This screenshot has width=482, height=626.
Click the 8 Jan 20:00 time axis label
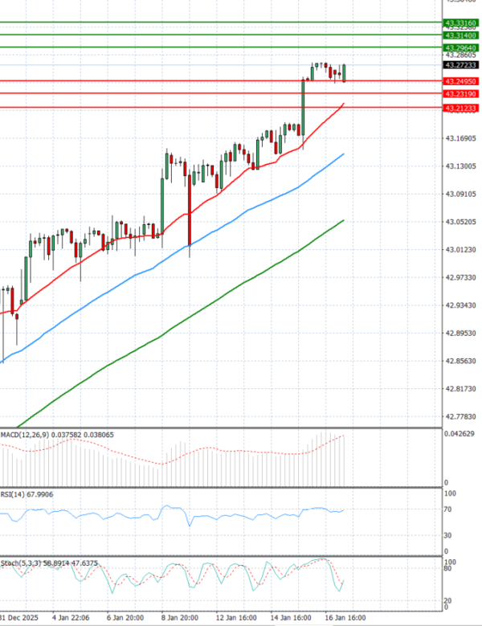[179, 619]
